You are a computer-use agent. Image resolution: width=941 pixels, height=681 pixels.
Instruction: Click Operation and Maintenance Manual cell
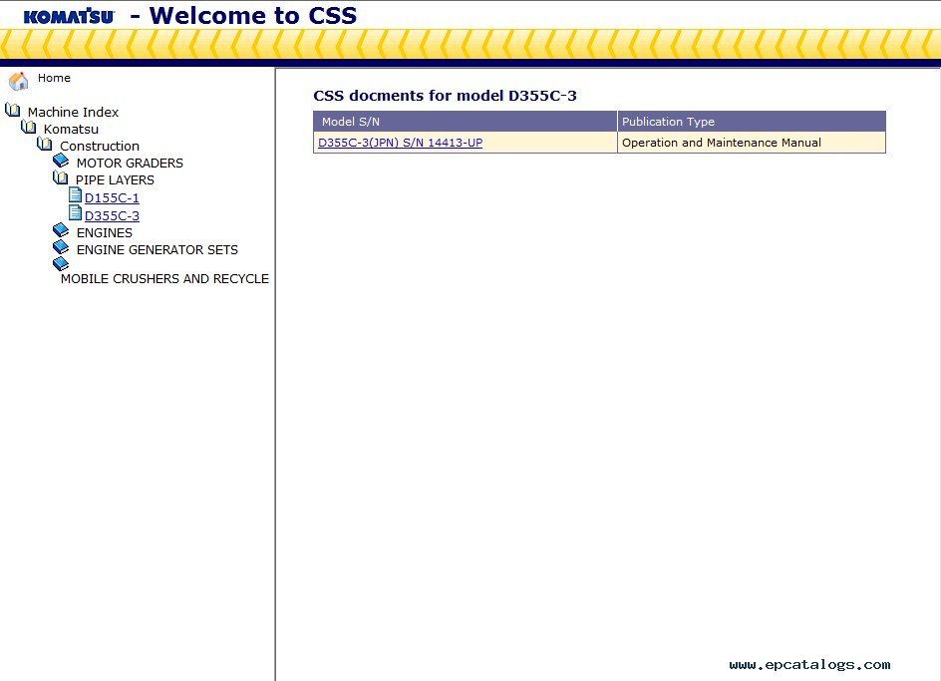[x=752, y=143]
